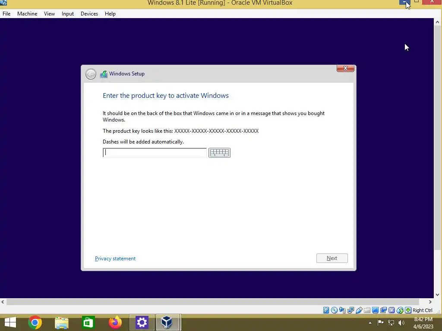Click the network icon in system tray

pyautogui.click(x=391, y=322)
